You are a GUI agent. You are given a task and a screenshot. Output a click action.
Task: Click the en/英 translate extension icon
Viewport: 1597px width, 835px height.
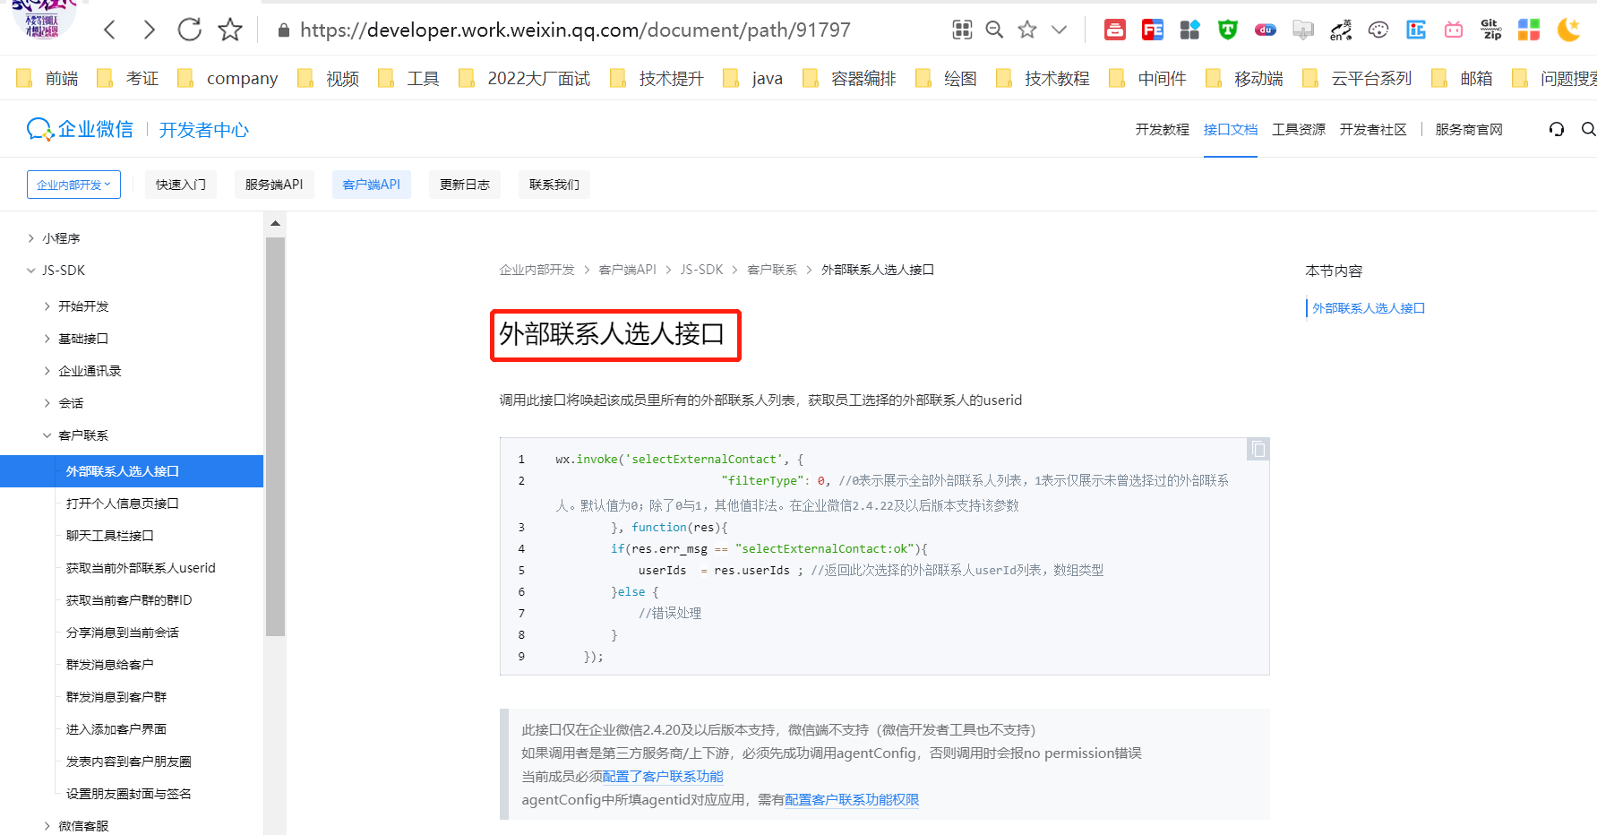(1341, 30)
